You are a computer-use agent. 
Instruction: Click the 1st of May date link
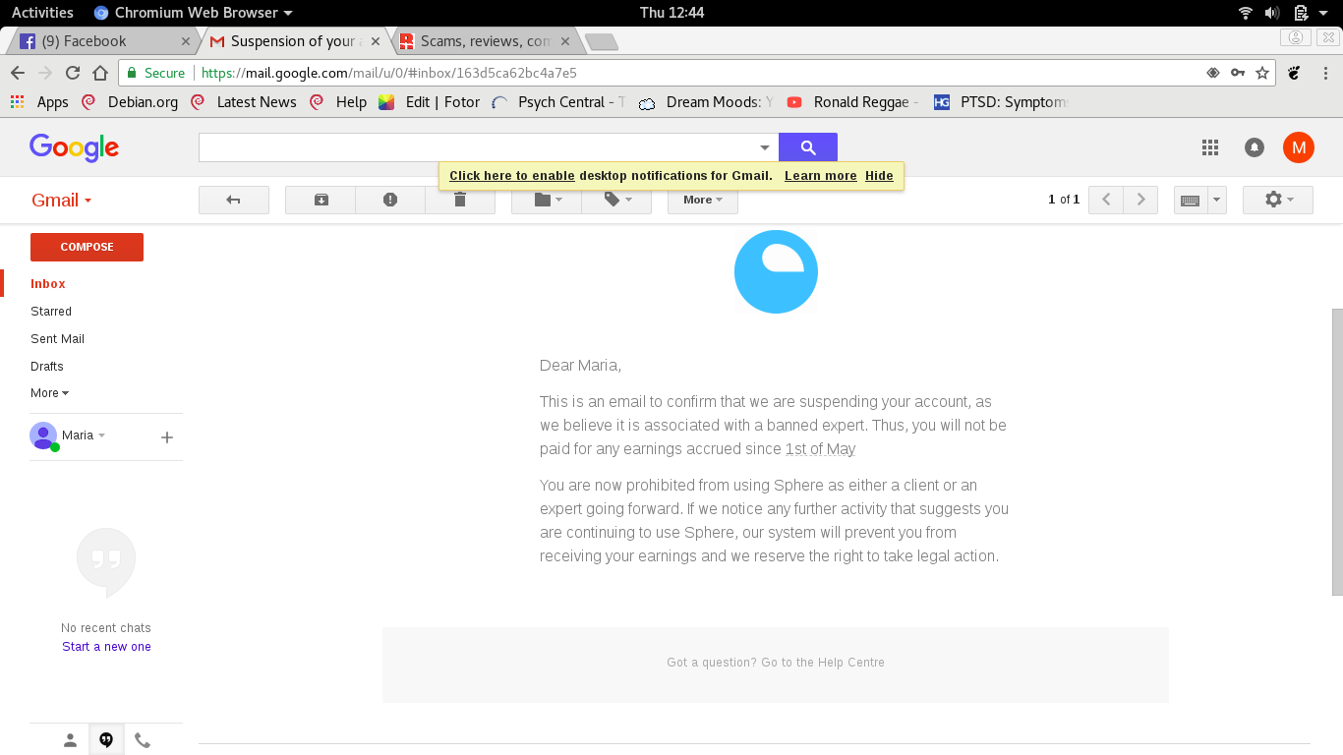820,449
